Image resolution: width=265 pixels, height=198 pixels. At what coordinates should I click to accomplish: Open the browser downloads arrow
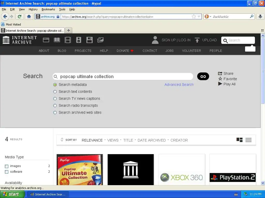coord(260,16)
